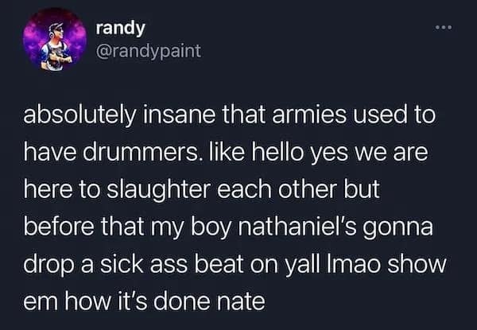Open the @randypaint handle link
This screenshot has height=330, width=477.
[x=149, y=52]
